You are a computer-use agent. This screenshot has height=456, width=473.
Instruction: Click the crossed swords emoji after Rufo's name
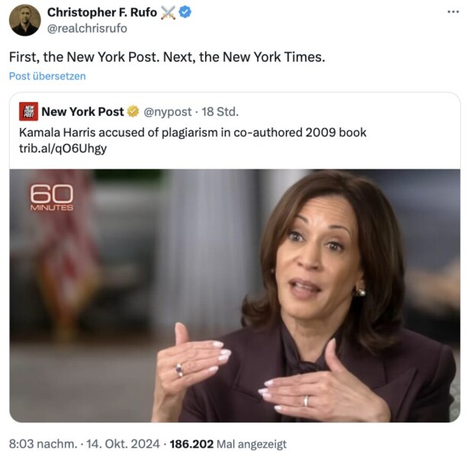pos(168,13)
